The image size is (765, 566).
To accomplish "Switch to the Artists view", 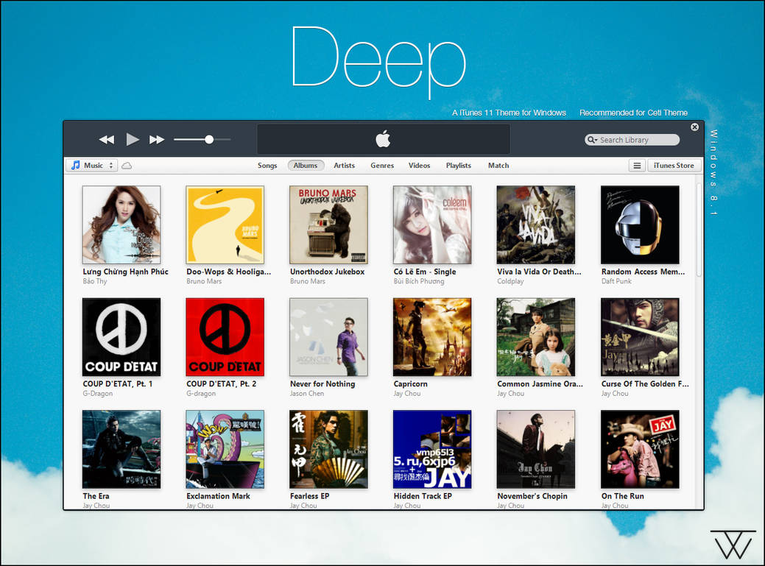I will click(344, 166).
